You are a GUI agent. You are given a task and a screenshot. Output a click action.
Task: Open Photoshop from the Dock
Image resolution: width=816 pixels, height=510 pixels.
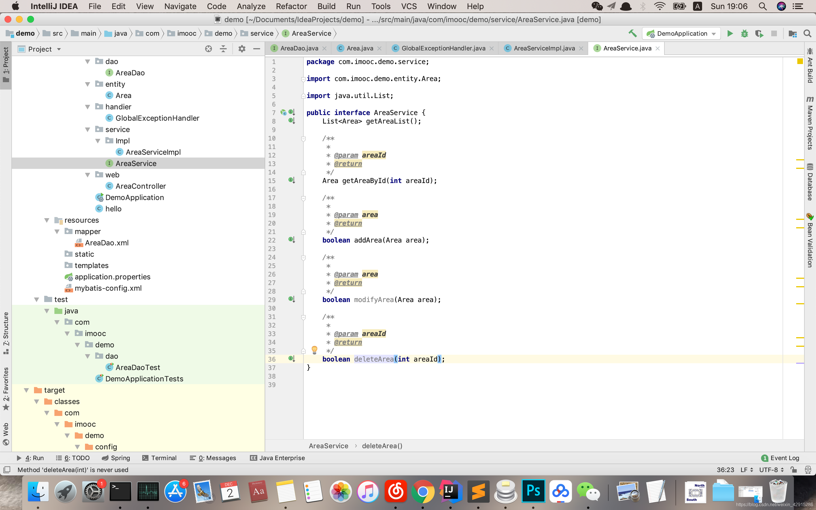(x=534, y=492)
